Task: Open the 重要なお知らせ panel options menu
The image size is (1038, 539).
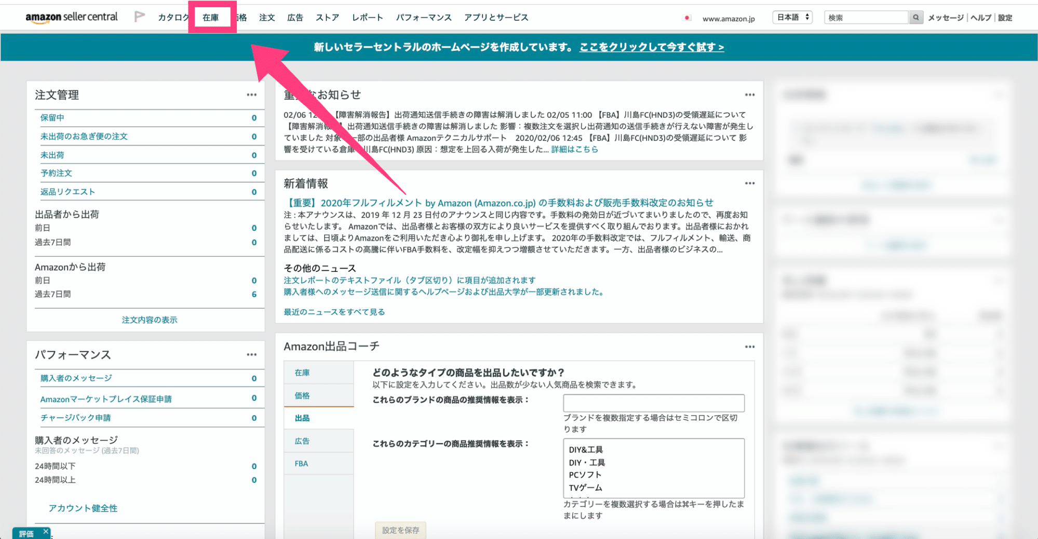Action: tap(750, 95)
